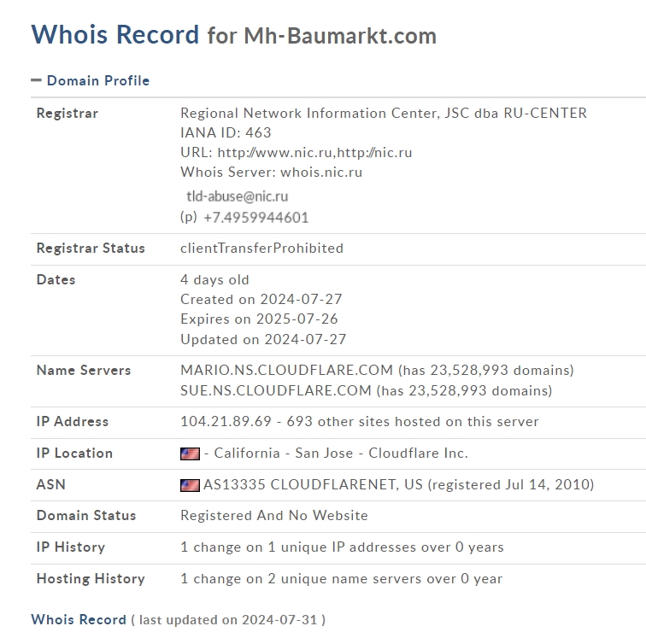646x632 pixels.
Task: Click the Name Servers row label
Action: coord(84,370)
